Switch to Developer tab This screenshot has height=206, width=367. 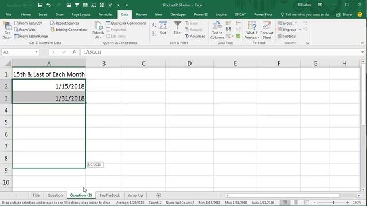tap(178, 14)
